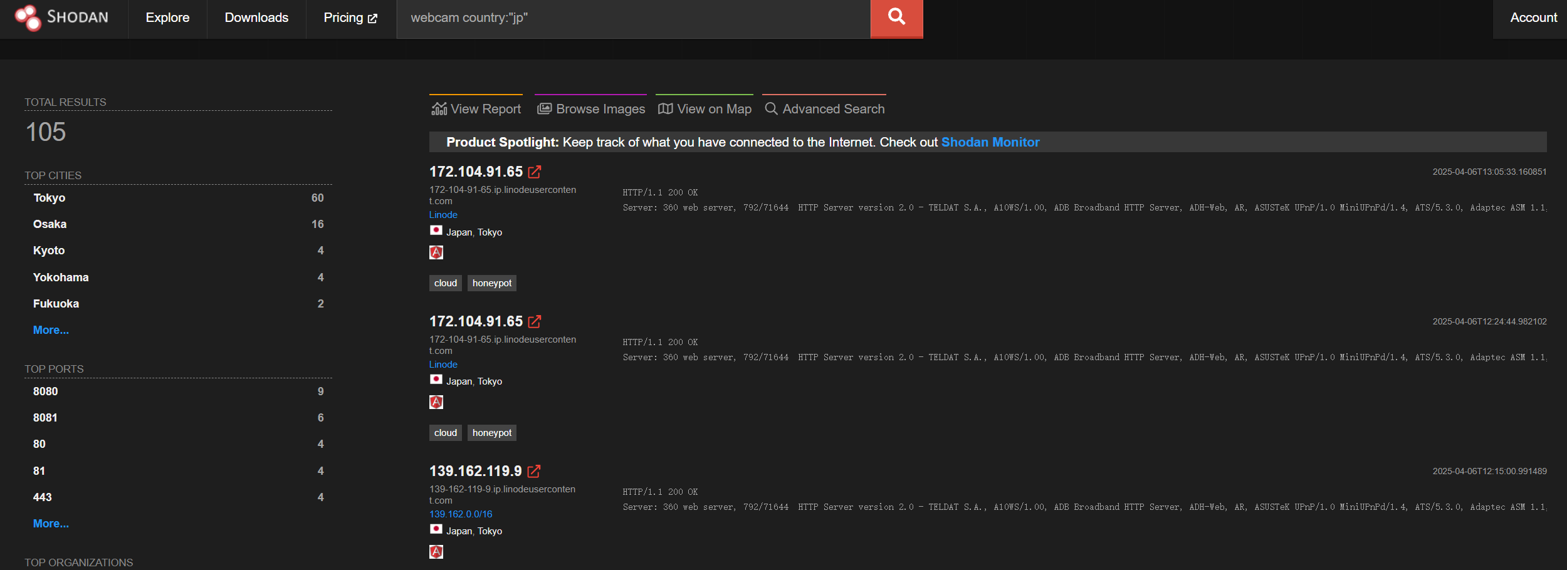The image size is (1567, 570).
Task: Filter by city Osaka
Action: tap(50, 224)
